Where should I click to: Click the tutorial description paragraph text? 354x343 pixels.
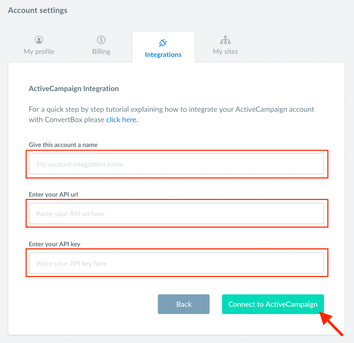tap(171, 114)
